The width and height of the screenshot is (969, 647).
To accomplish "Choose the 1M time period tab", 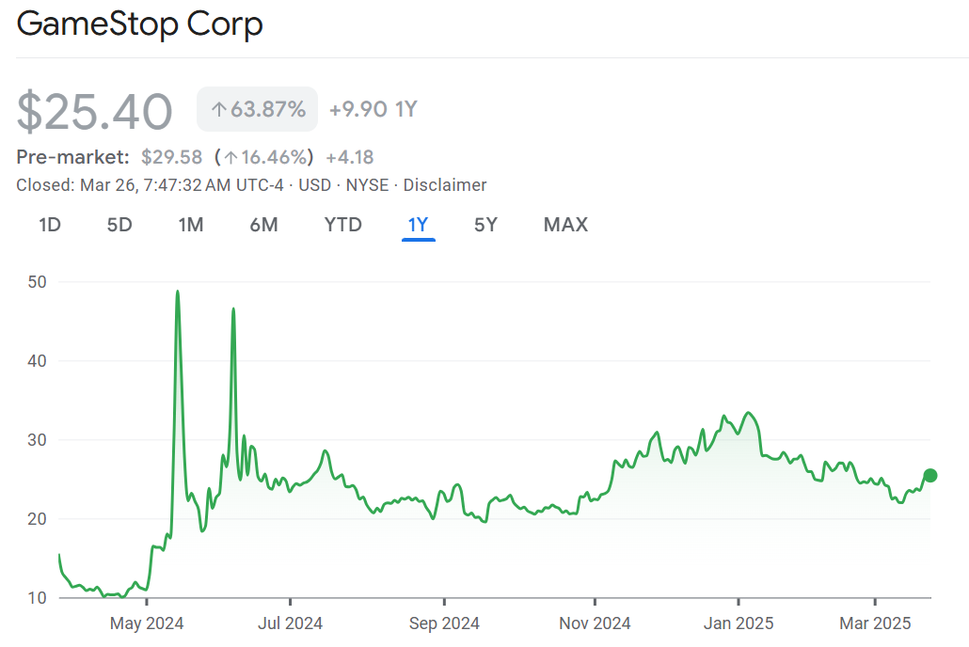I will pos(191,225).
